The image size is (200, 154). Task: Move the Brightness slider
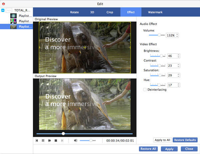(x=158, y=56)
